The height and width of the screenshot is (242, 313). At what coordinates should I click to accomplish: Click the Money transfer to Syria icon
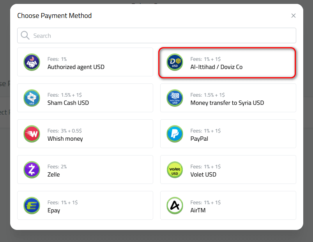(x=175, y=98)
